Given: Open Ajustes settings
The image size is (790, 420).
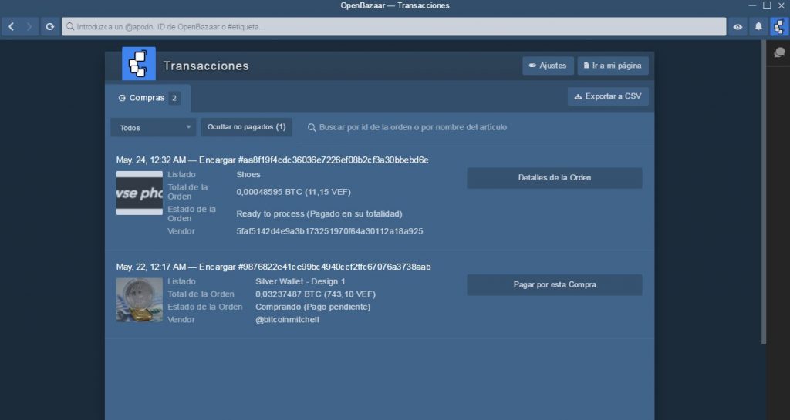Looking at the screenshot, I should click(x=548, y=66).
